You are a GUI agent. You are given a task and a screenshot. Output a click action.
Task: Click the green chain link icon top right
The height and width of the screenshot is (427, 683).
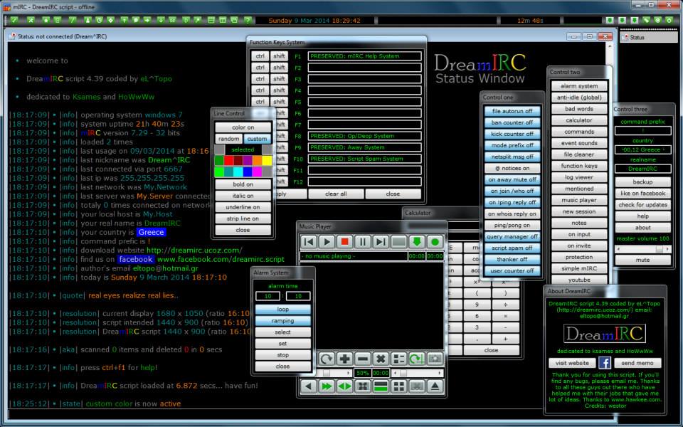647,20
